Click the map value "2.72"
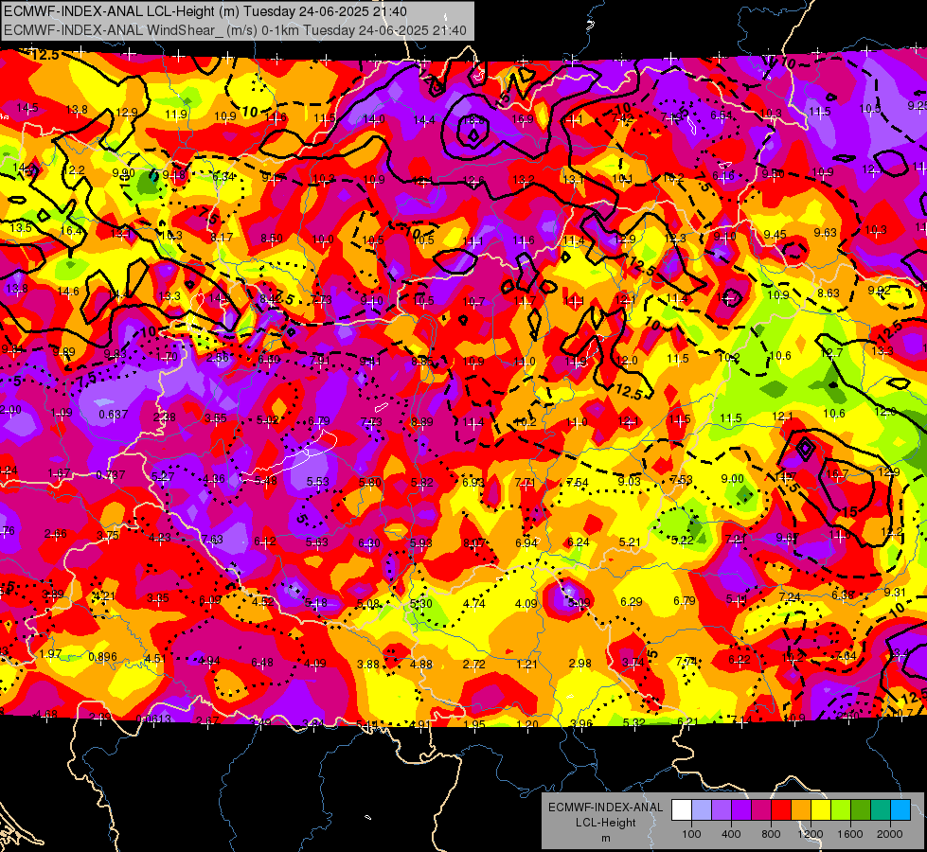Screen dimensions: 927x852 click(x=474, y=665)
